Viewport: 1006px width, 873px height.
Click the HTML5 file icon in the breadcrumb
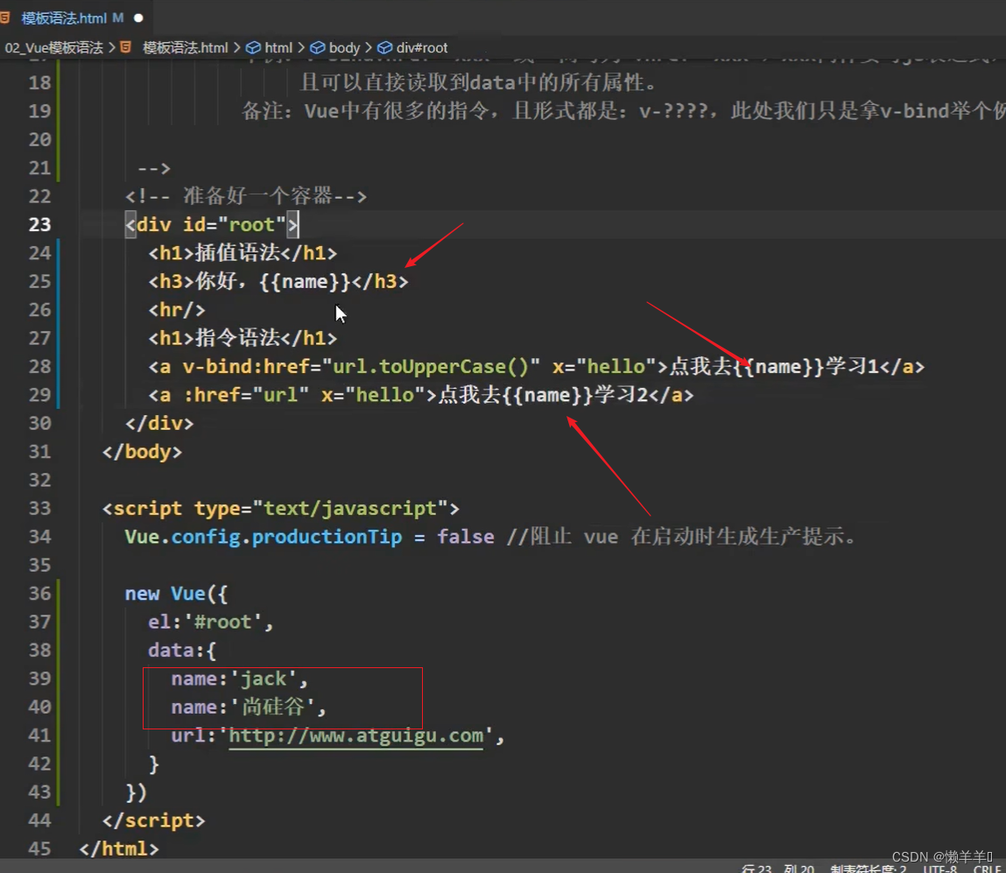[x=126, y=47]
